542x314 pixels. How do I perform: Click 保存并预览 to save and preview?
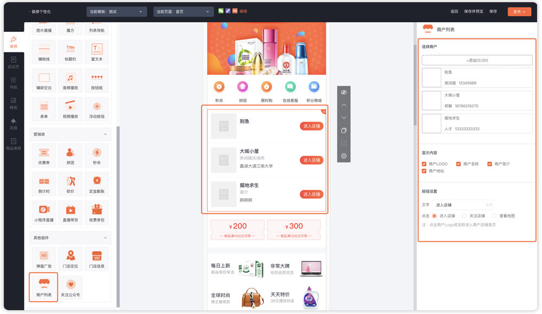tap(473, 11)
